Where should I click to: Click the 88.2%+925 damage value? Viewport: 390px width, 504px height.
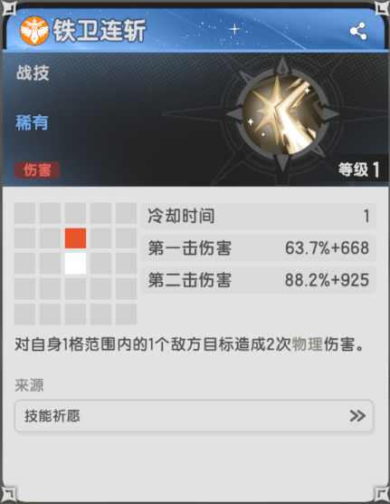[x=327, y=280]
